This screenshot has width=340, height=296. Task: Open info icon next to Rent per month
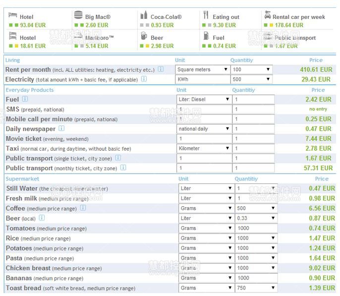pyautogui.click(x=161, y=69)
